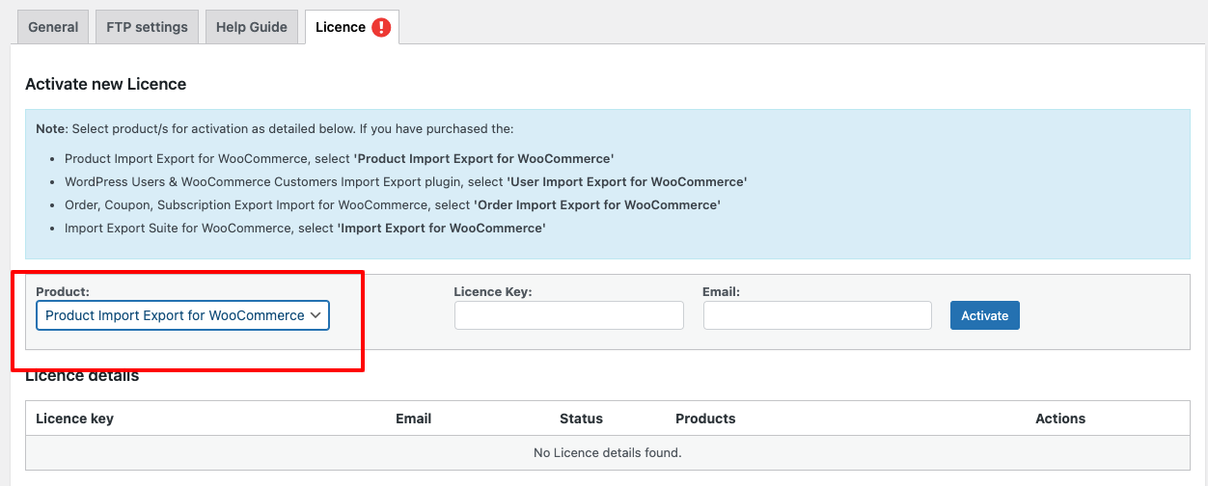Image resolution: width=1208 pixels, height=486 pixels.
Task: Click the 'Activate new Licence' heading
Action: click(x=105, y=84)
